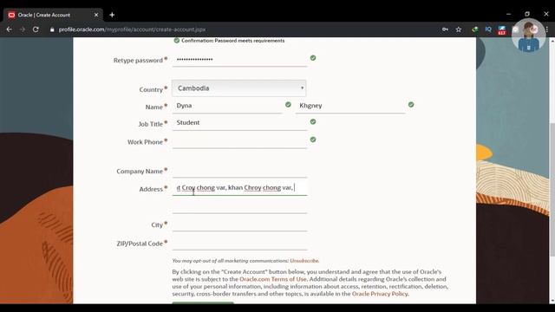This screenshot has width=555, height=312.
Task: Click green checkmark beside Job Title
Action: pyautogui.click(x=313, y=121)
